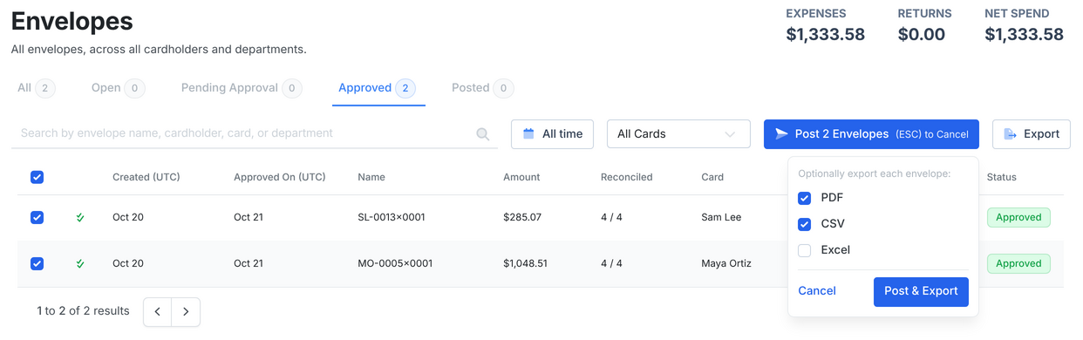Uncheck the PDF export option

pyautogui.click(x=804, y=198)
